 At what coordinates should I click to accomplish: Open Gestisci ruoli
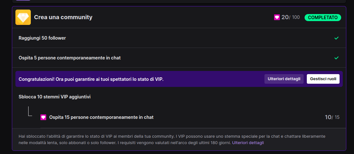click(x=323, y=79)
